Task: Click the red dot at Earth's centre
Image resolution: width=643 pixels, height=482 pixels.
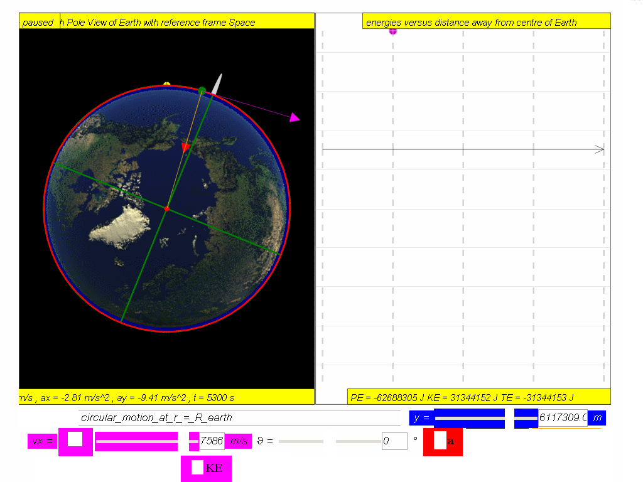Action: [167, 209]
